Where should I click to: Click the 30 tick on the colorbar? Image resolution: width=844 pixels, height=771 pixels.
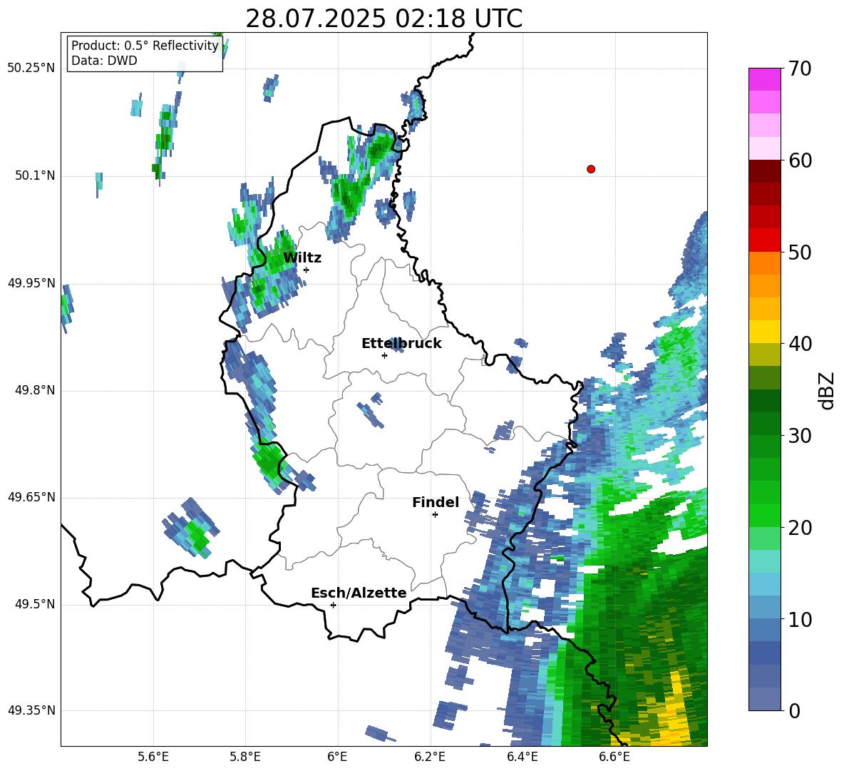tap(799, 436)
